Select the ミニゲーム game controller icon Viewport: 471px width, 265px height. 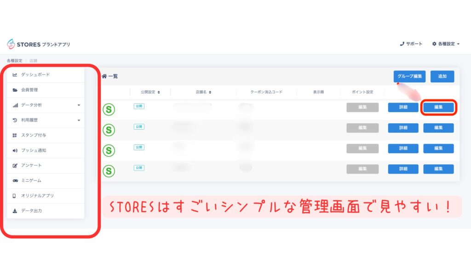(x=15, y=180)
